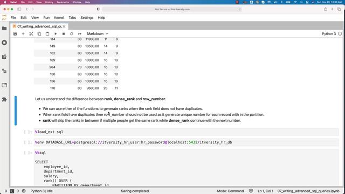Open the Running Terminals and Kernels sidebar icon
This screenshot has height=194, width=345.
[x=4, y=43]
